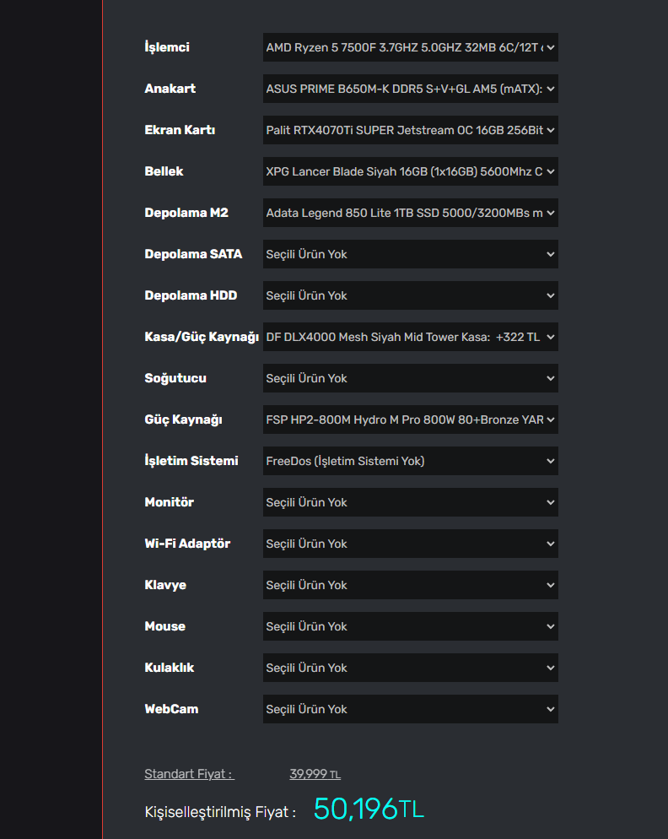Viewport: 668px width, 839px height.
Task: Open the İşletim Sistemi FreeDos dropdown
Action: (410, 461)
